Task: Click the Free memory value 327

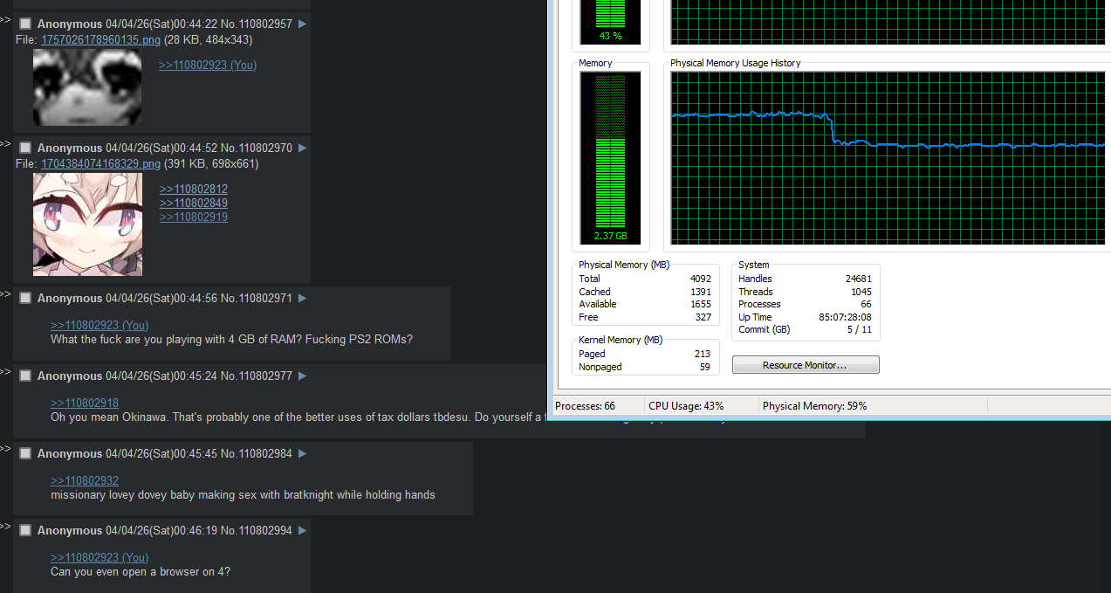Action: [x=703, y=317]
